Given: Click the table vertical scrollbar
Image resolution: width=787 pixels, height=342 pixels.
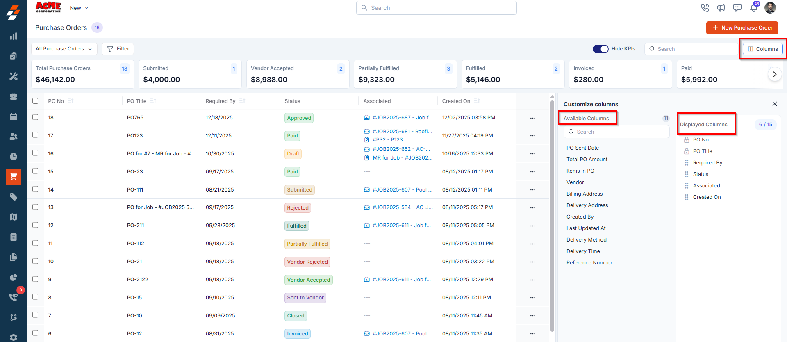Looking at the screenshot, I should (x=552, y=215).
